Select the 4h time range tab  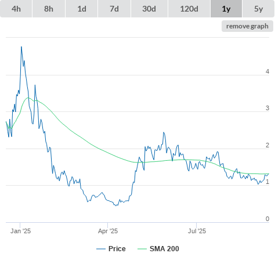[x=16, y=9]
